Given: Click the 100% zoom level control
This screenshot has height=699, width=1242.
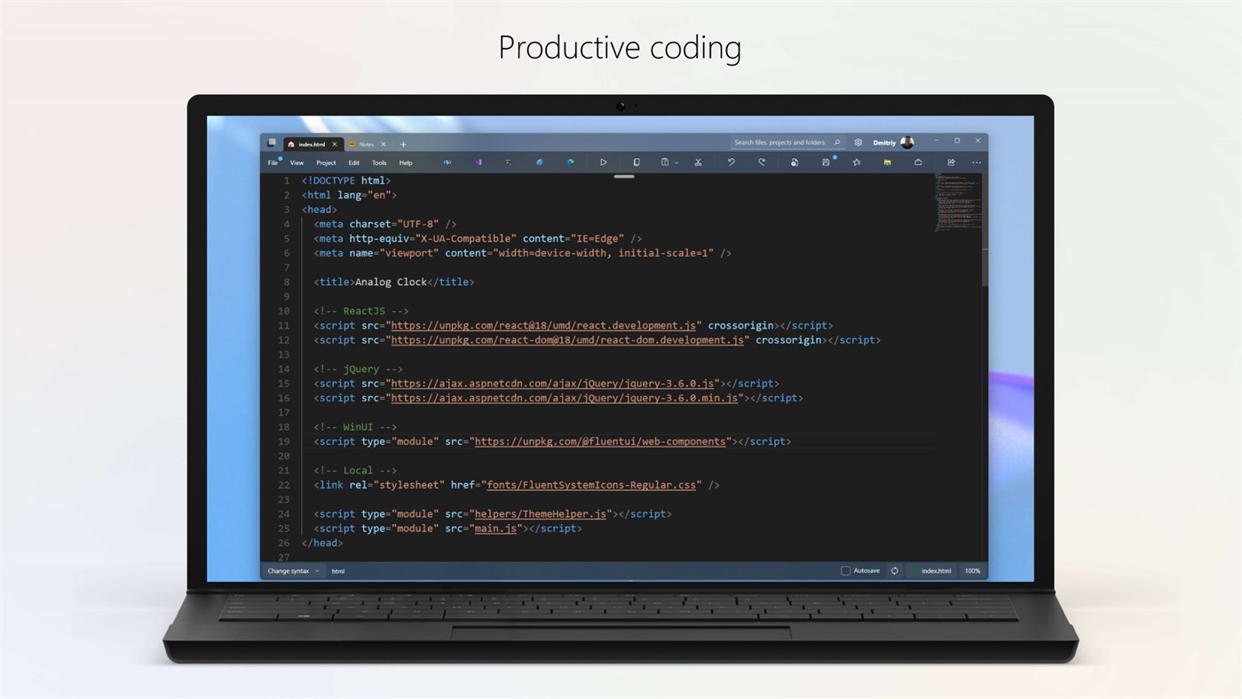Looking at the screenshot, I should tap(971, 570).
